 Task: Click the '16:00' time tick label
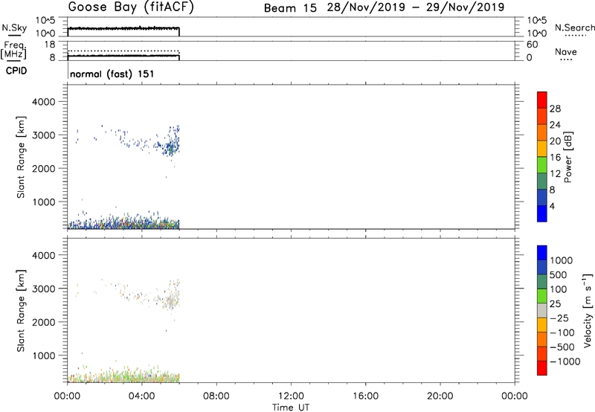[365, 396]
